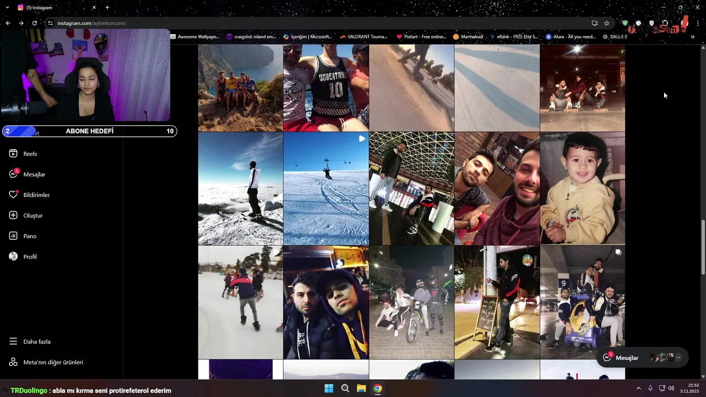Click the Oluştur plus icon
The height and width of the screenshot is (397, 706).
point(13,216)
